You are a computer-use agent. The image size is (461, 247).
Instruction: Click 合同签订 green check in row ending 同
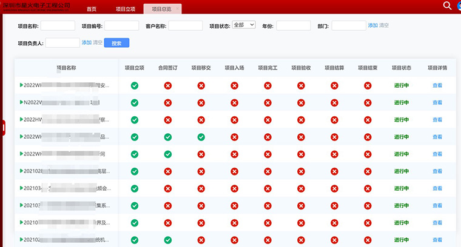click(168, 154)
